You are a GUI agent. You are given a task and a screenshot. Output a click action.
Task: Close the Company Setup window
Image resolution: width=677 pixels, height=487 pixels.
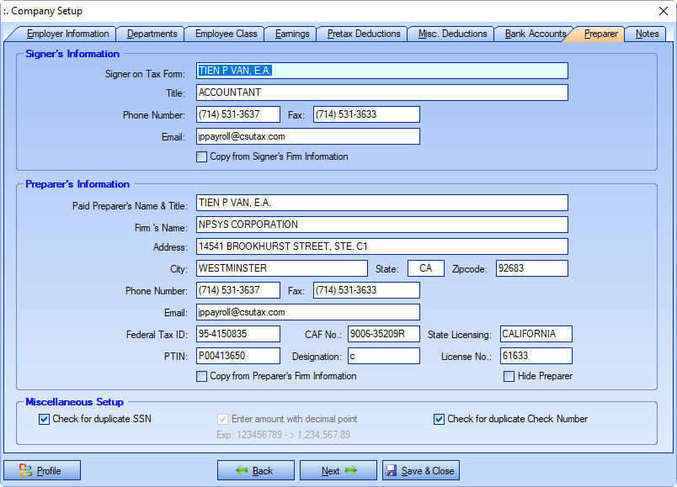pyautogui.click(x=662, y=11)
